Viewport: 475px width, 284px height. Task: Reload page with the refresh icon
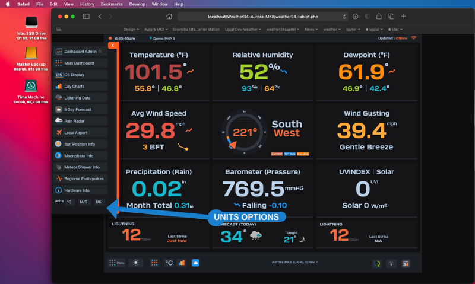(344, 17)
